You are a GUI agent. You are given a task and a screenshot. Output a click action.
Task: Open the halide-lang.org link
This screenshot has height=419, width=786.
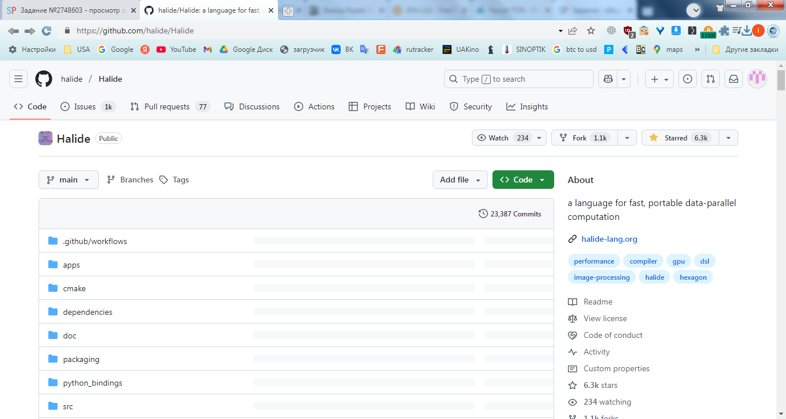(x=609, y=239)
